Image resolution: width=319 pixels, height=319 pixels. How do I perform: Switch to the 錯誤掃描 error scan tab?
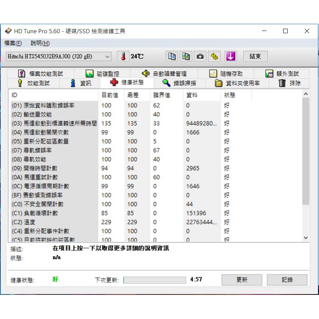tap(179, 83)
